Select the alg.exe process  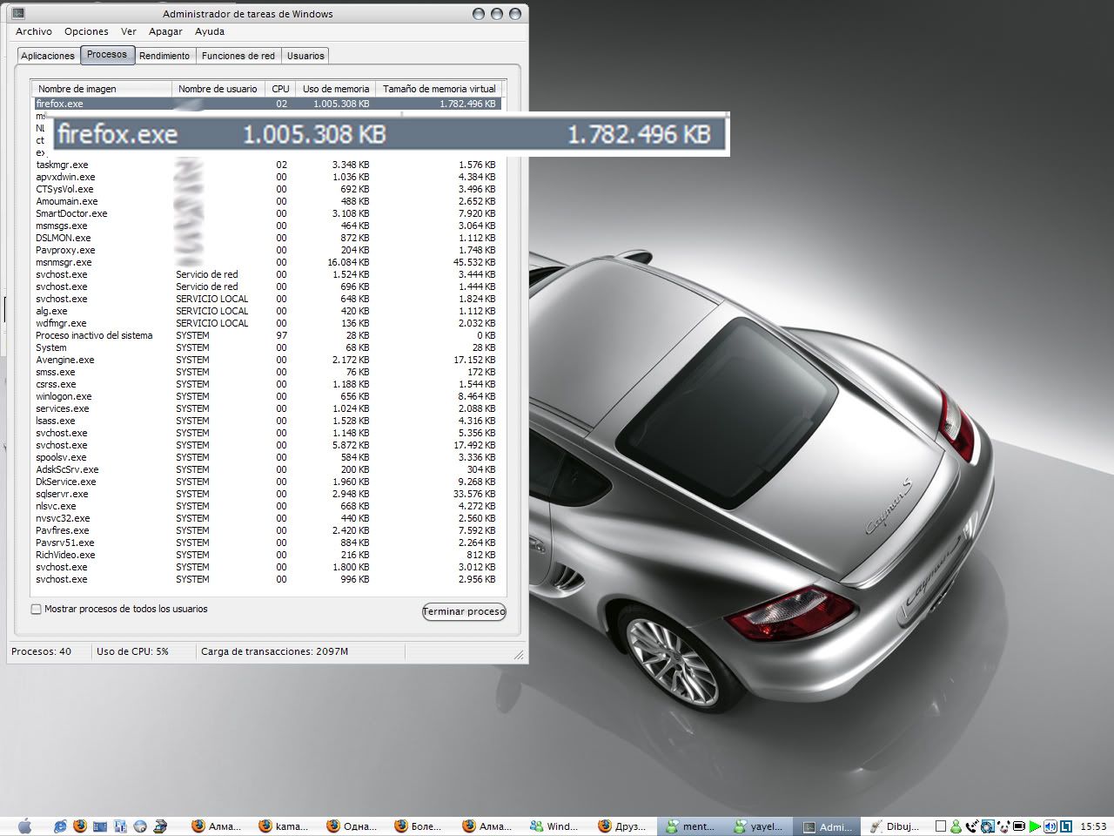(266, 311)
